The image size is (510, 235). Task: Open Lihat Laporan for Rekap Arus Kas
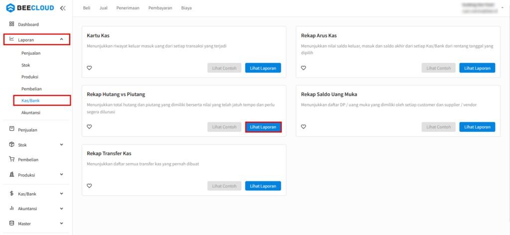(477, 68)
